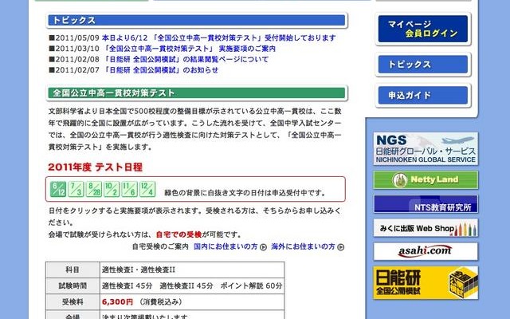This screenshot has height=319, width=510.
Task: Open the asahi.com banner
Action: tap(426, 251)
